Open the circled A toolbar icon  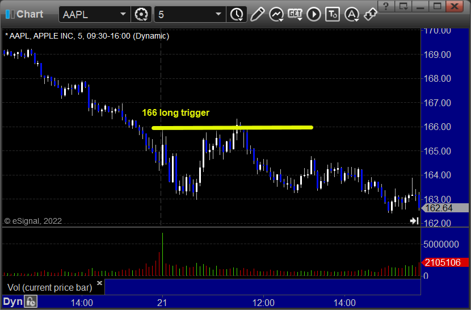click(352, 14)
